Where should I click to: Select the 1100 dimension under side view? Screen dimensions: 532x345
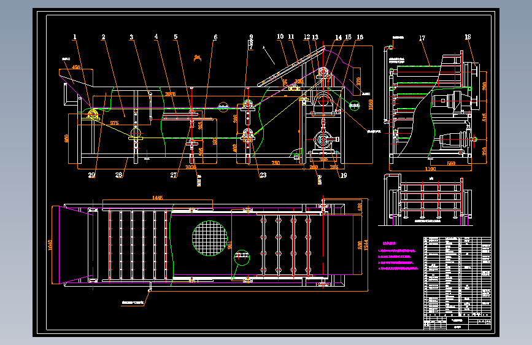(430, 169)
